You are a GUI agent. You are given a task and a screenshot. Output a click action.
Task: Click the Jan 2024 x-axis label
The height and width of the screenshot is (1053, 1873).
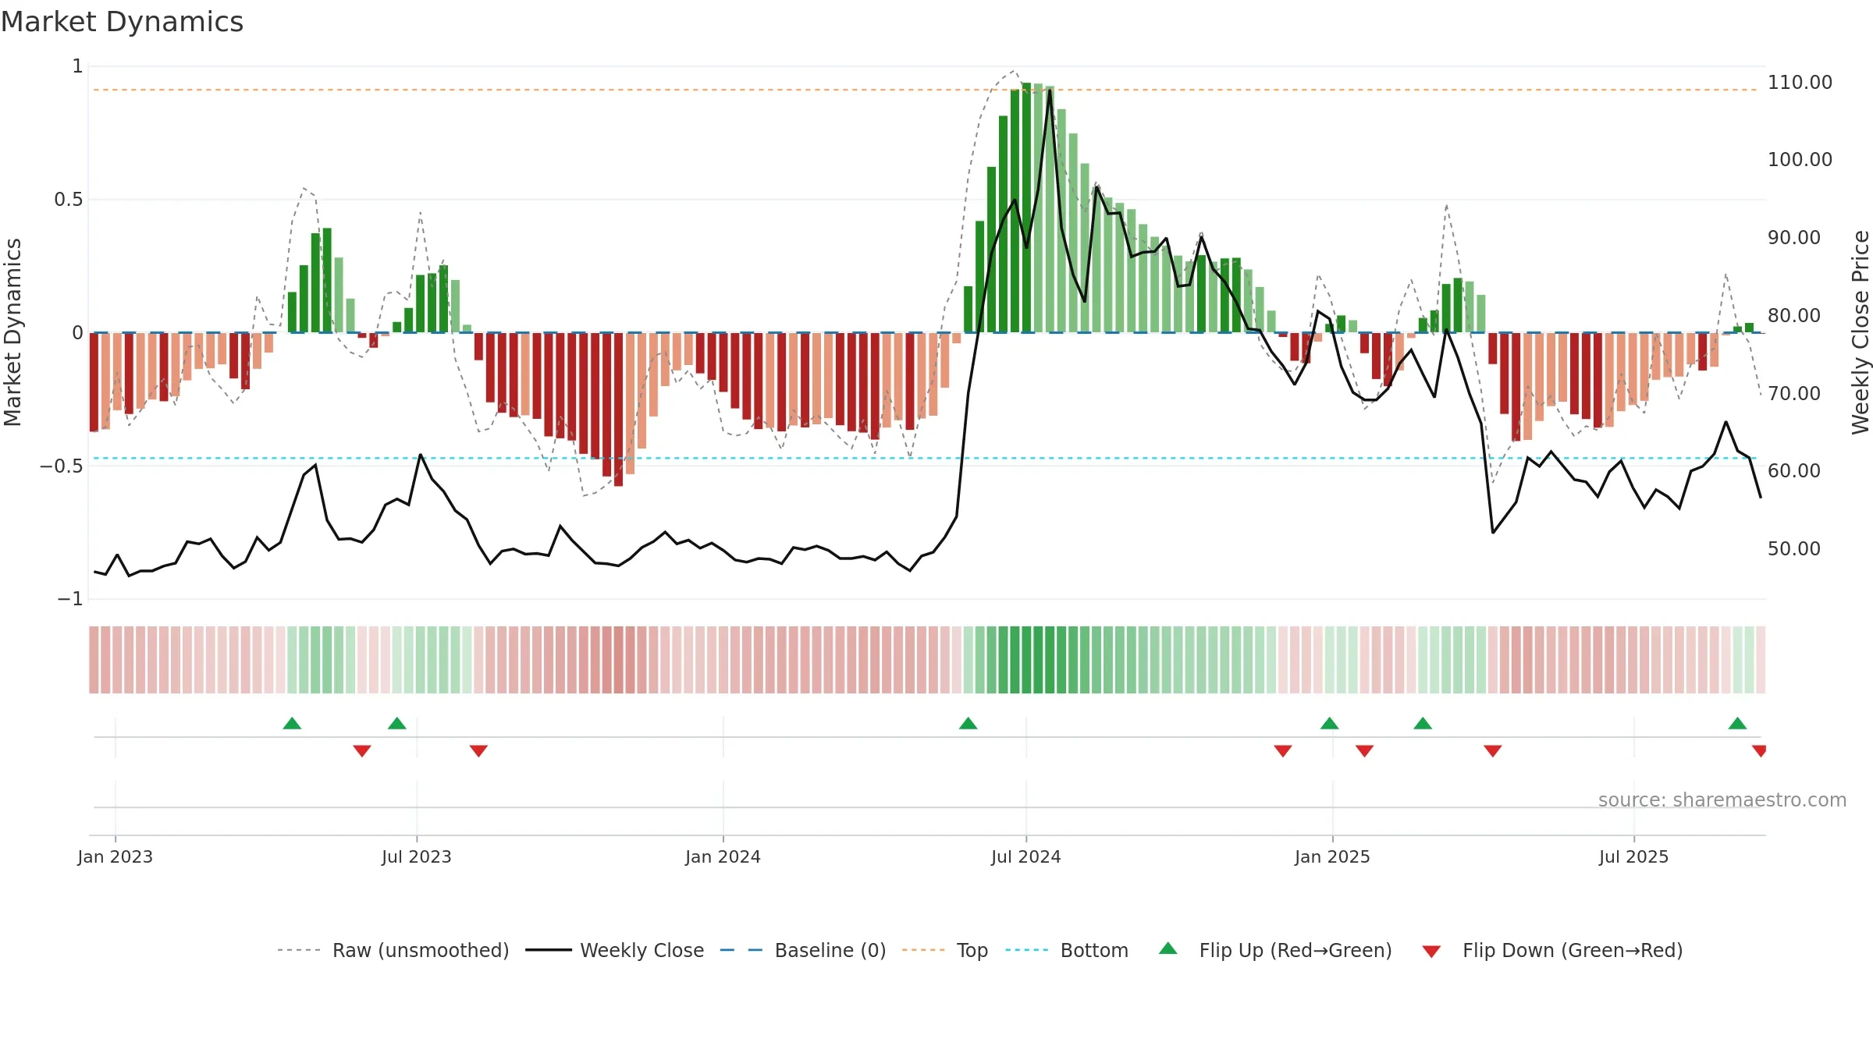pos(723,856)
